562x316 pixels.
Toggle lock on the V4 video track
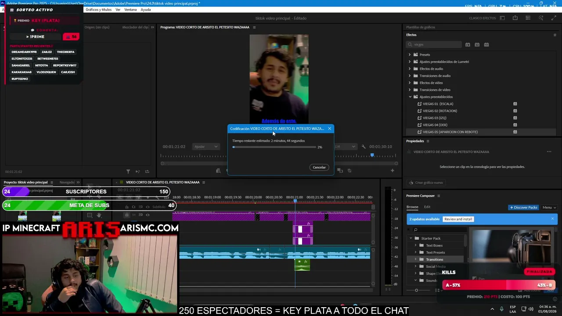[x=127, y=215]
